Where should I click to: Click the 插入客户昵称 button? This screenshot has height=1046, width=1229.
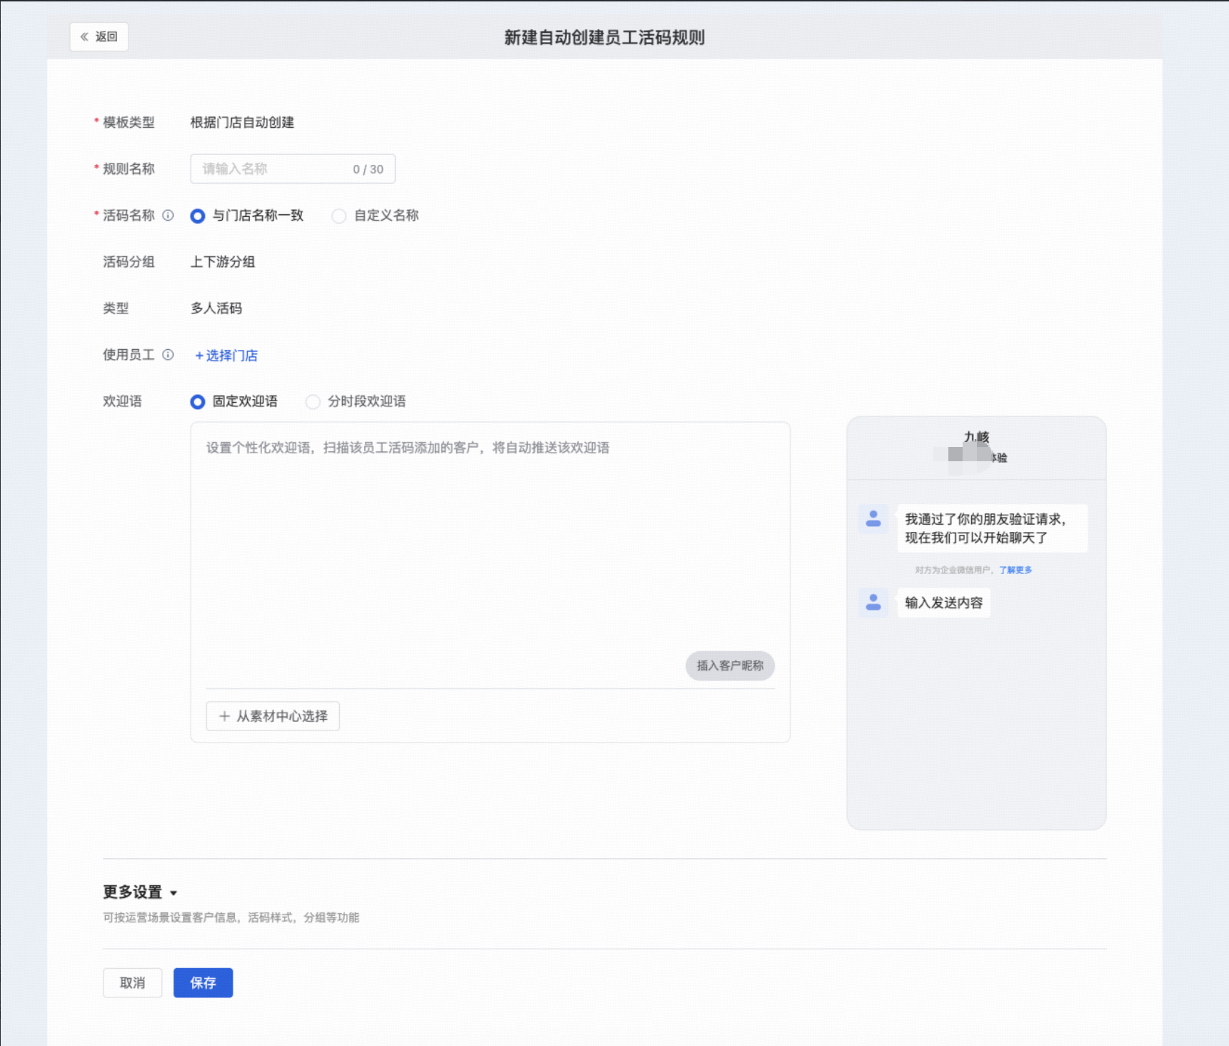point(730,665)
